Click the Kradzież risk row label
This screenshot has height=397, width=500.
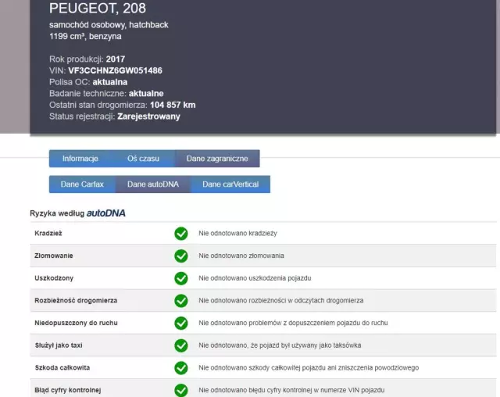48,233
